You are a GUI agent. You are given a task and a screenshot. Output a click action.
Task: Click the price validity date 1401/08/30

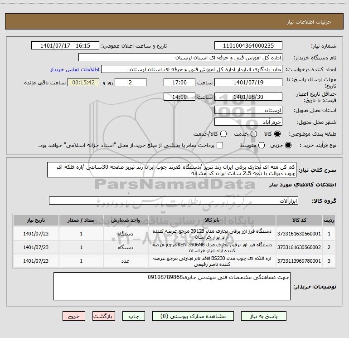pos(248,97)
